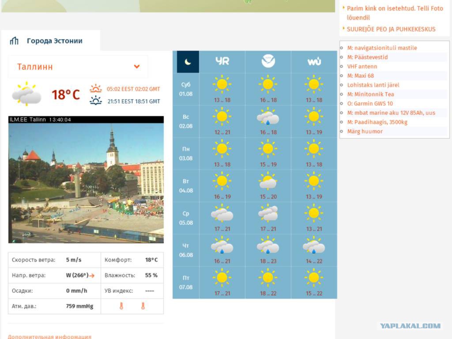Select the Города Эстонии tab
This screenshot has height=339, width=452.
pyautogui.click(x=51, y=41)
